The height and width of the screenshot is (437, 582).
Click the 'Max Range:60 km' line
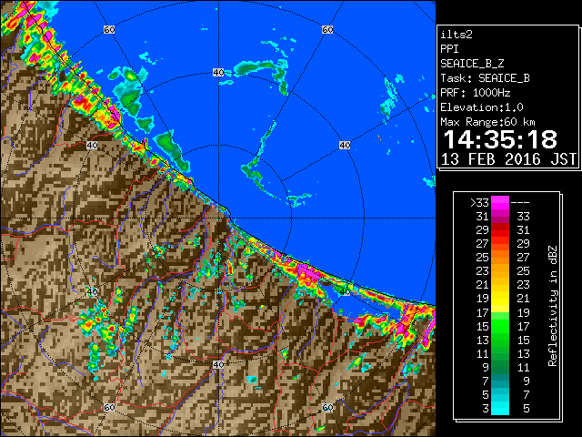487,122
